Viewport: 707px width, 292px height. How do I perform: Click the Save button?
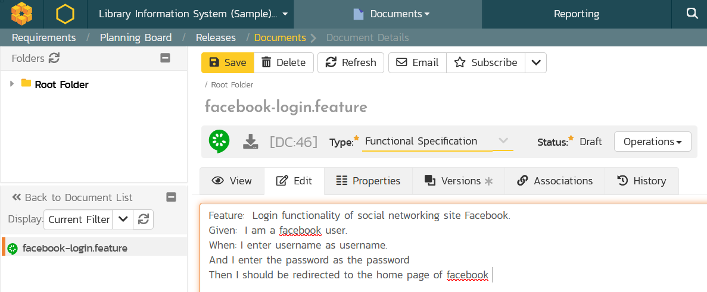click(x=228, y=62)
